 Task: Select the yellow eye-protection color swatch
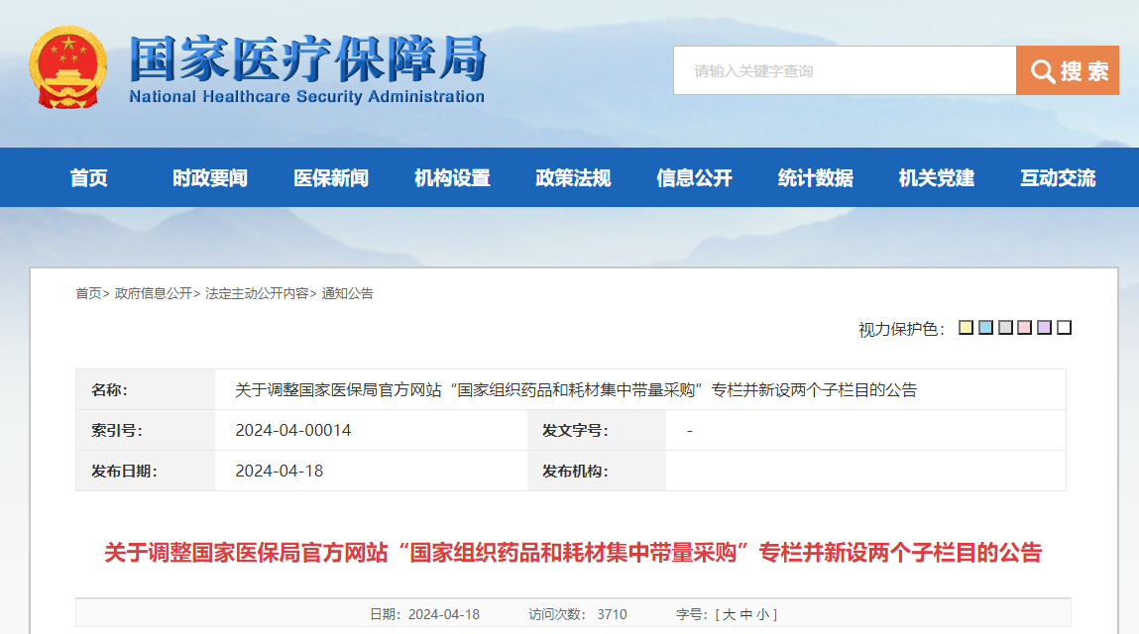coord(966,328)
